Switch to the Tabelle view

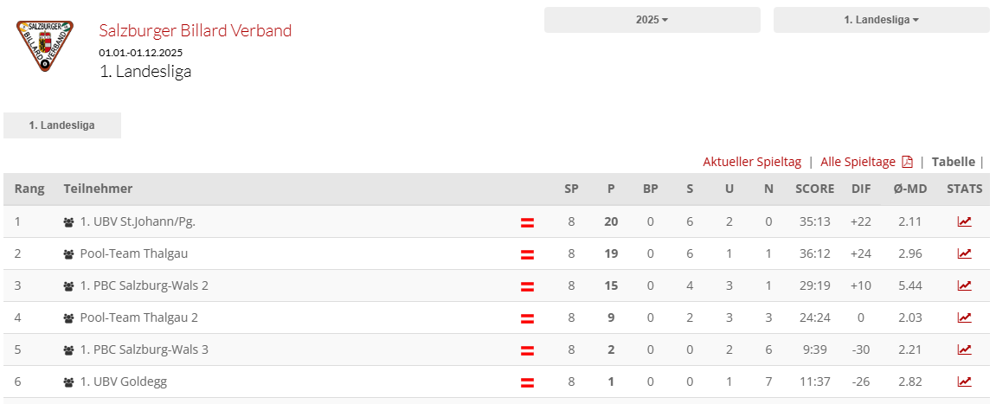coord(953,162)
